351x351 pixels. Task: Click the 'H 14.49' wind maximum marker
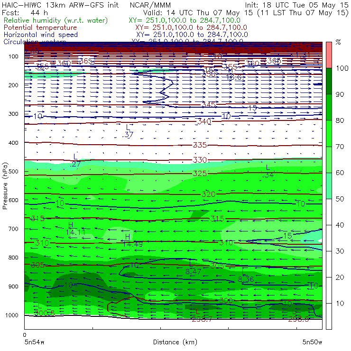[x=132, y=240]
